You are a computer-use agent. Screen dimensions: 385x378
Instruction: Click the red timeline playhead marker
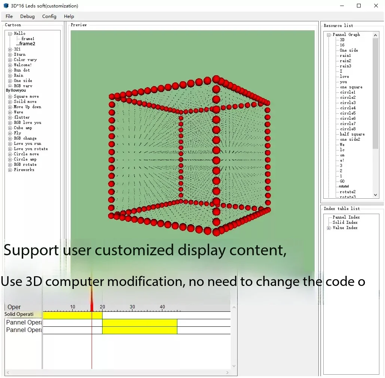pyautogui.click(x=92, y=307)
